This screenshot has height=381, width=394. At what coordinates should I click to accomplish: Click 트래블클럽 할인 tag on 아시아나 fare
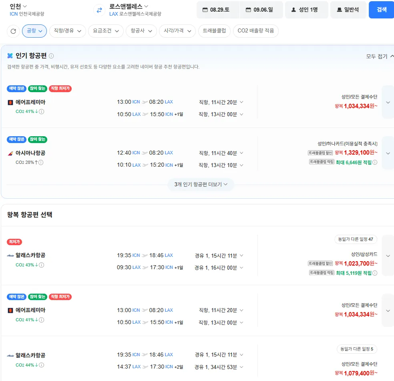coord(320,153)
